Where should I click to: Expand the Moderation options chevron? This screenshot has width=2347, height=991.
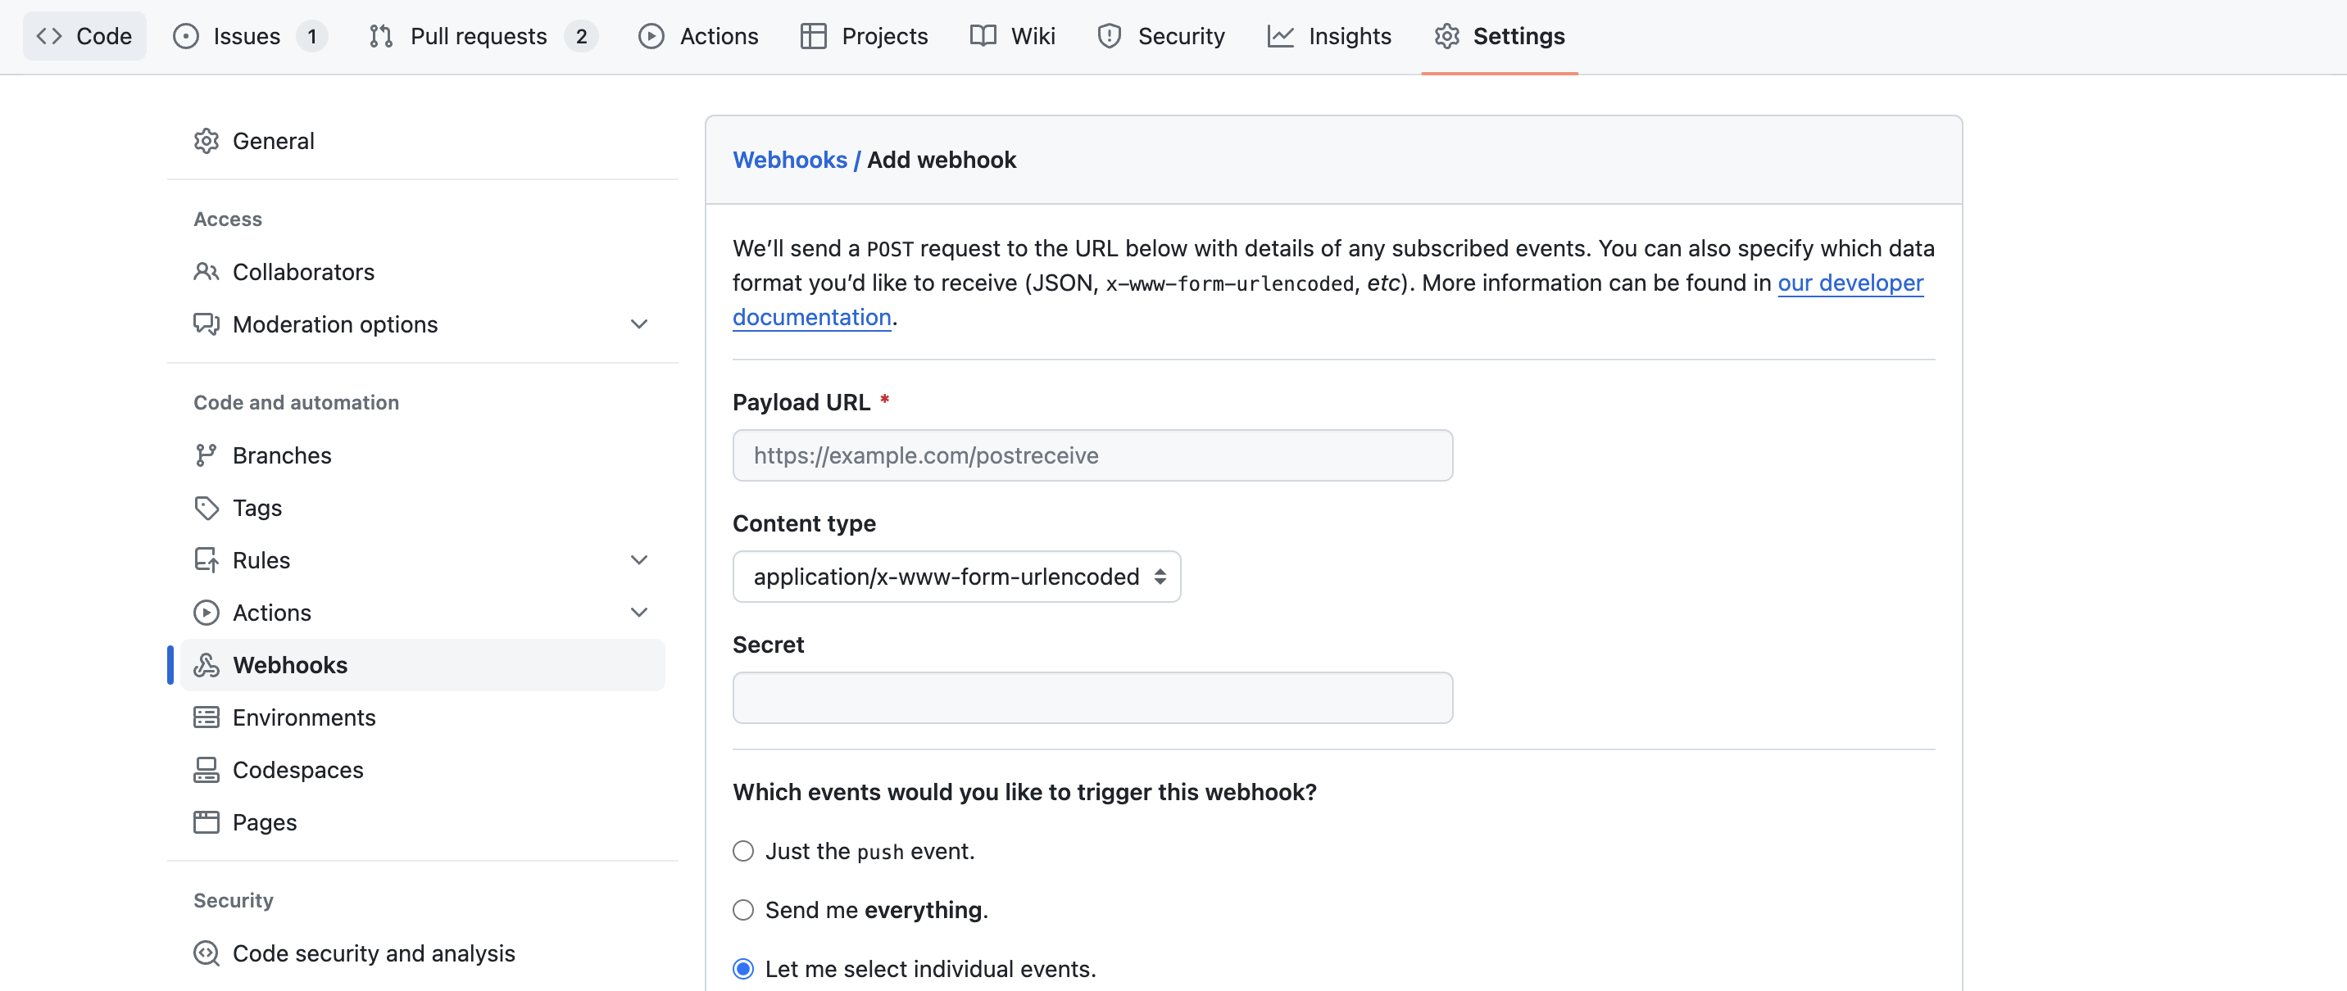click(638, 324)
